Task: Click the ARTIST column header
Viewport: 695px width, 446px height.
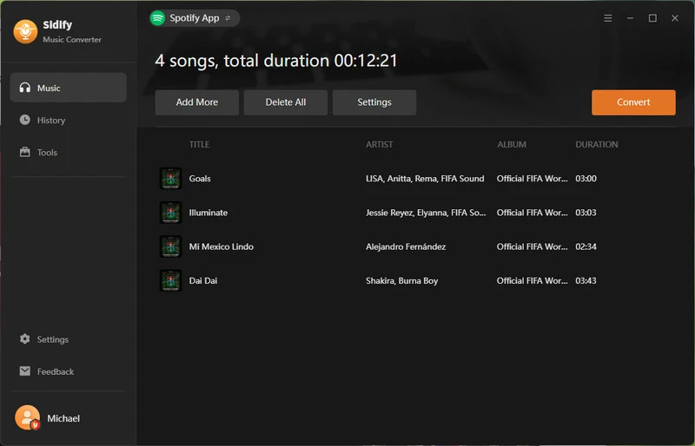Action: pos(379,144)
